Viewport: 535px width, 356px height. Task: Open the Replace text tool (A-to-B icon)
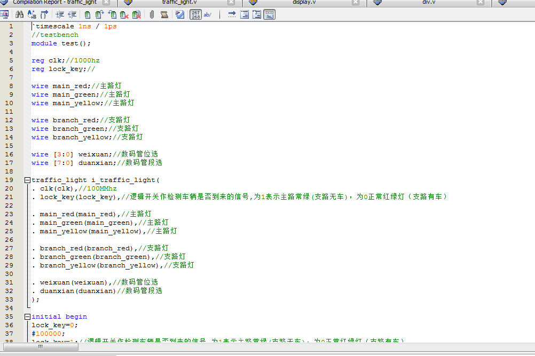(32, 14)
